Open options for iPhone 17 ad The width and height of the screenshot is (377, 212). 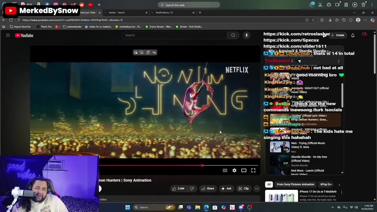click(x=342, y=192)
